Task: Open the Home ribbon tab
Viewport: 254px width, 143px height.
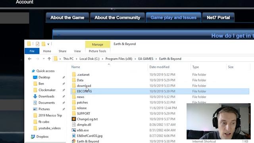Action: pyautogui.click(x=47, y=51)
